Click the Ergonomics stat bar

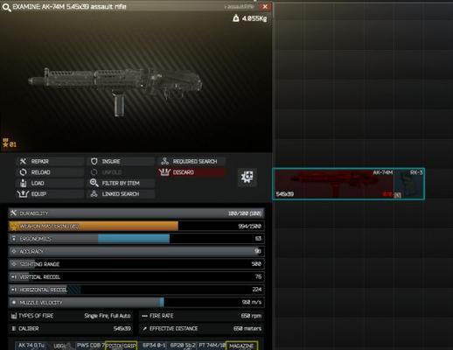tap(136, 239)
